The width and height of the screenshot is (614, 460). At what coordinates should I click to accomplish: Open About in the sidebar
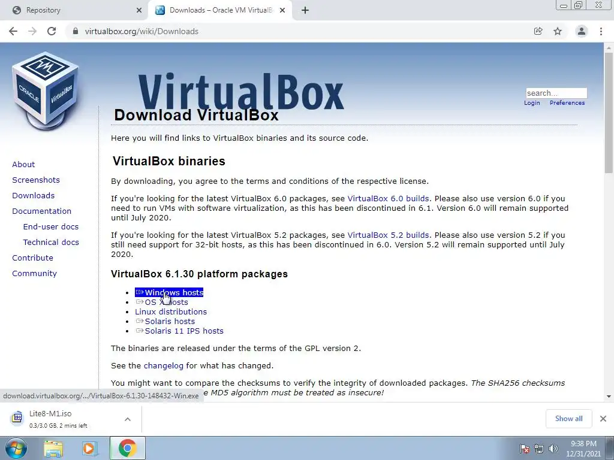pos(23,164)
